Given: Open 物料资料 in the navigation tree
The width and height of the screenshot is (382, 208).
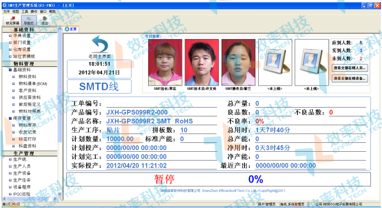Looking at the screenshot, I should [x=27, y=77].
